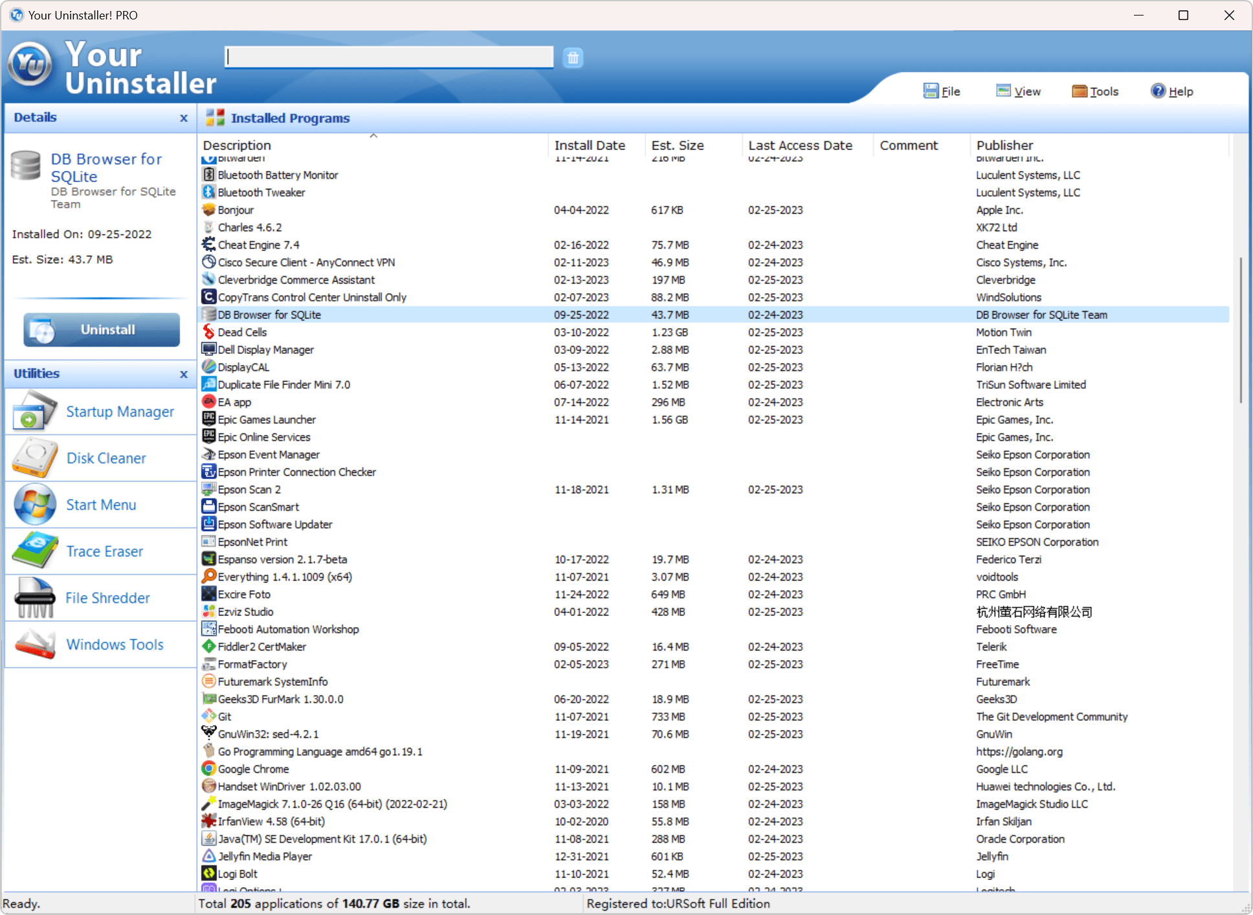
Task: Open the Trace Eraser utility
Action: point(104,552)
